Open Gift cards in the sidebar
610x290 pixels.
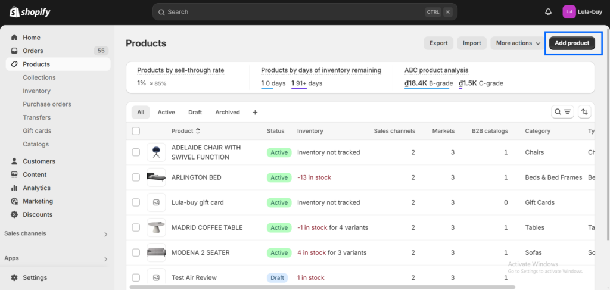tap(37, 131)
